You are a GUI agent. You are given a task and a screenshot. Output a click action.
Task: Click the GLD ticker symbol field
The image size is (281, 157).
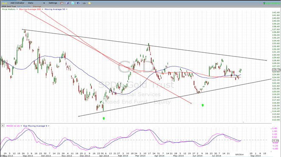coord(4,3)
